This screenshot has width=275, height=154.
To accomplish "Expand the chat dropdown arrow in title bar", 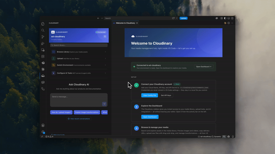I will coord(177,18).
